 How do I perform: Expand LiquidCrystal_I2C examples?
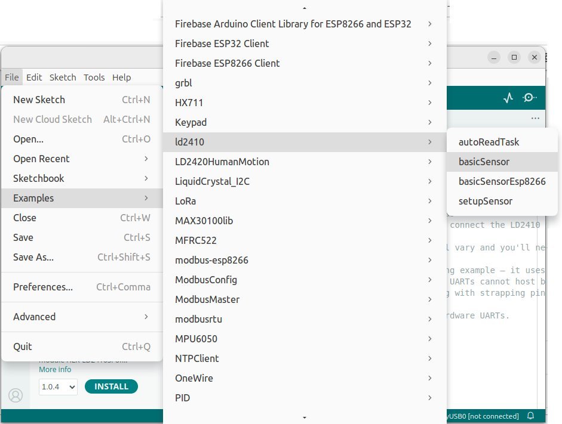click(x=305, y=181)
